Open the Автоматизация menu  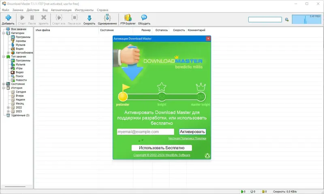(61, 10)
